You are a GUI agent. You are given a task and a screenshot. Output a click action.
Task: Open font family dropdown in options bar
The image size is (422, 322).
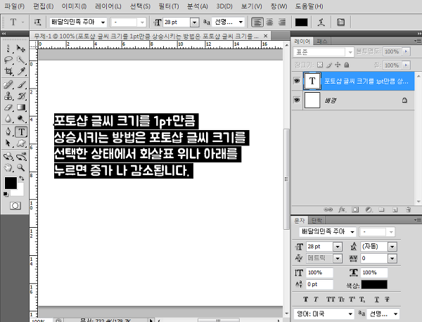tap(103, 22)
